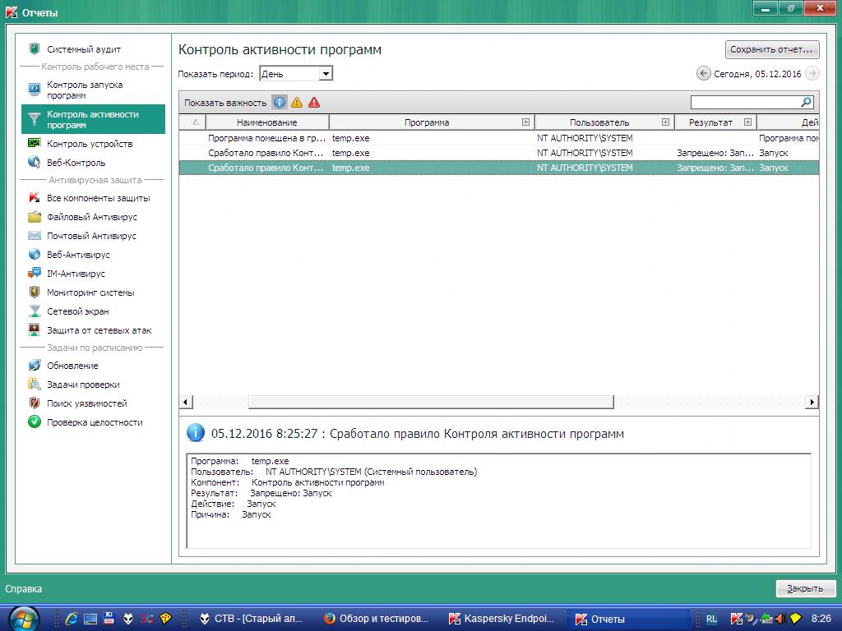Screen dimensions: 842x631
Task: Click the File Anti-Virus folder icon
Action: [x=35, y=217]
